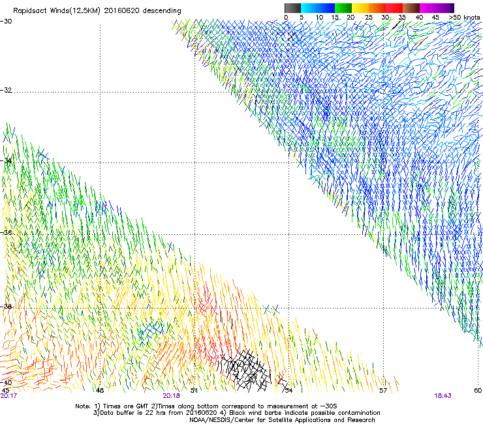
Task: Click the 20:17 pass time label
Action: coord(8,396)
